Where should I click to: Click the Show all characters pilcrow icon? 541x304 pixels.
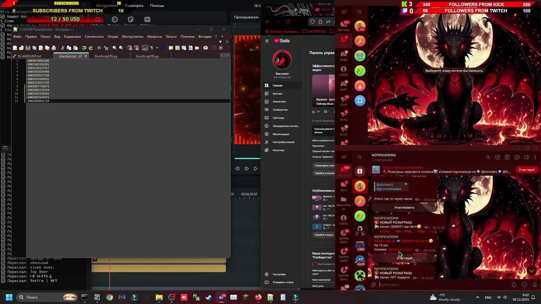[x=151, y=48]
